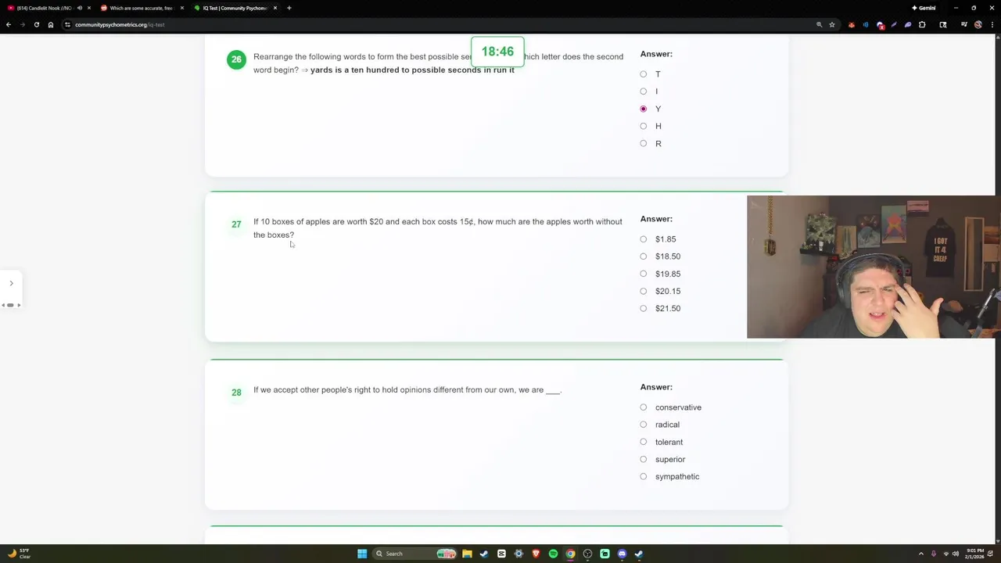
Task: Select answer H for question 26
Action: [644, 126]
